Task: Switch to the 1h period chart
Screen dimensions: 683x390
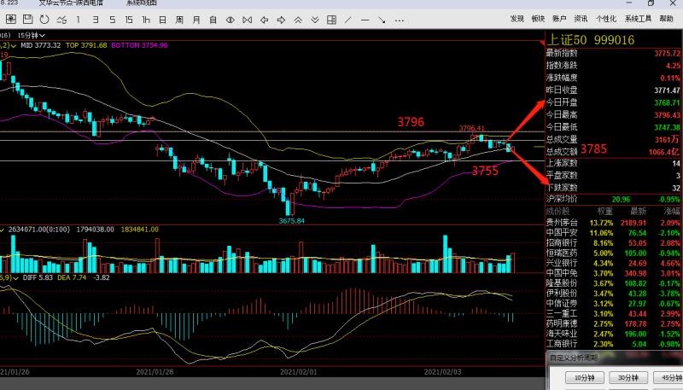Action: coord(145,20)
